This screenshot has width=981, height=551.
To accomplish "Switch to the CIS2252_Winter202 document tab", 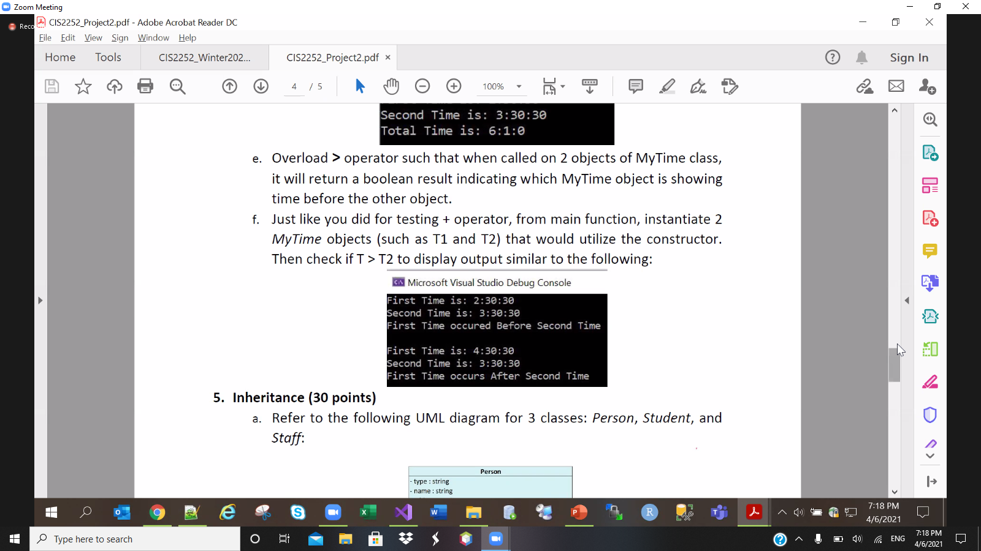I will 204,57.
